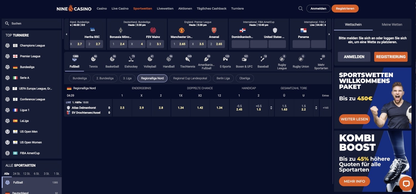The height and width of the screenshot is (194, 416).
Task: Select the 2. Bundesliga chip
Action: (105, 78)
